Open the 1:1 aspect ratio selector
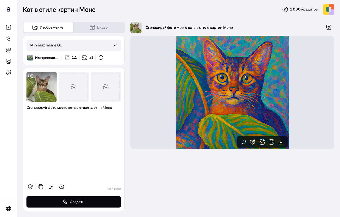This screenshot has width=340, height=217. point(71,57)
